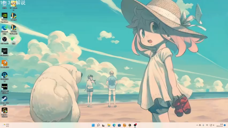Image resolution: width=228 pixels, height=128 pixels.
Task: Open the second League of Legends WeGame shortcut
Action: pos(13,30)
